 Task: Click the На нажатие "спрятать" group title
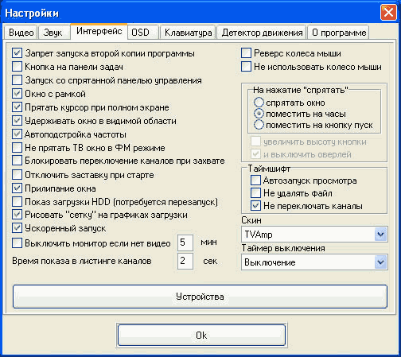300,90
